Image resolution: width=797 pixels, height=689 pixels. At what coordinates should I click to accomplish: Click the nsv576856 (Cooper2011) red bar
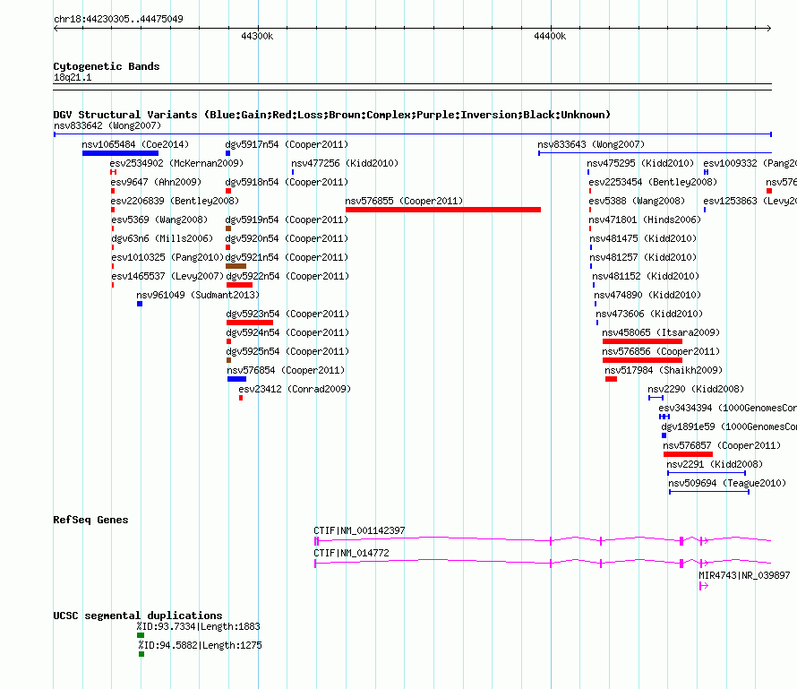tap(642, 360)
